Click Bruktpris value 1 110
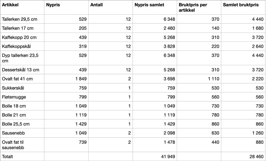 (x=214, y=79)
